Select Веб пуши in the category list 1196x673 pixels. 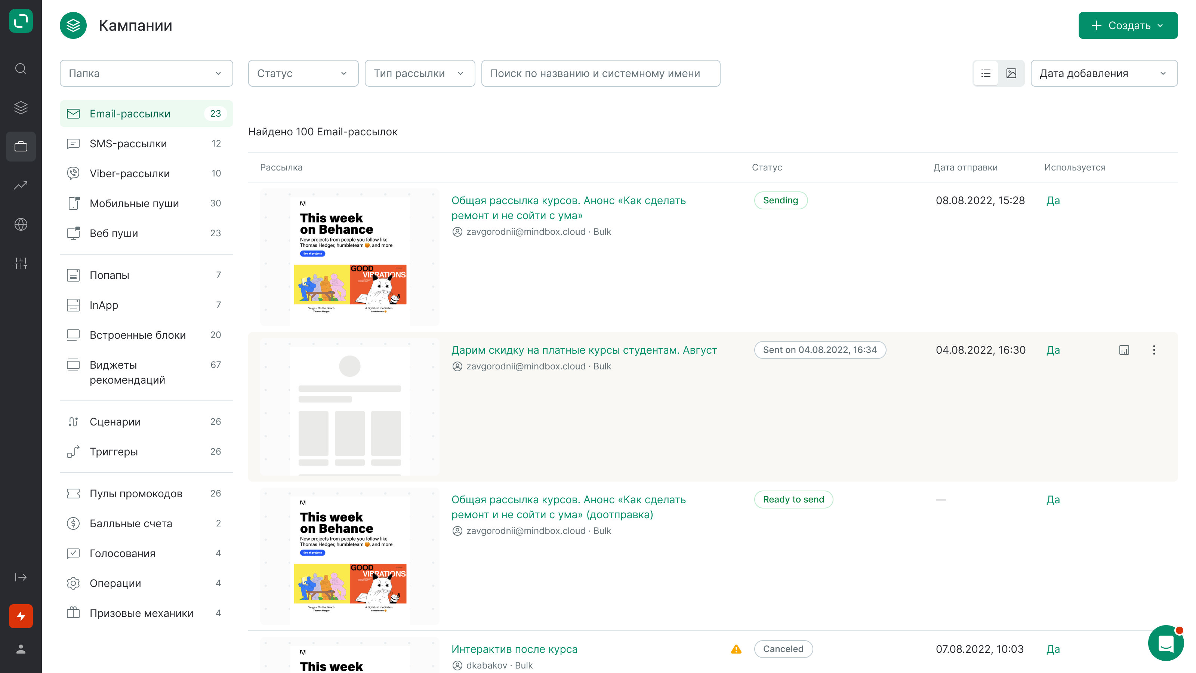pos(146,233)
